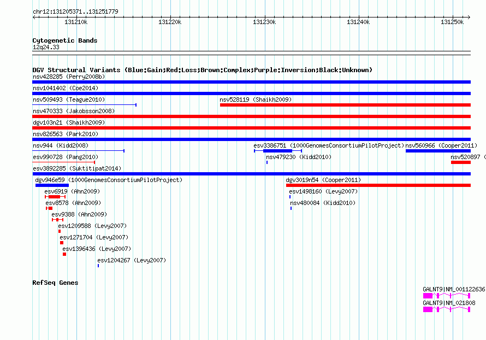This screenshot has height=340, width=486.
Task: Click the red esv1396436 marker
Action: (x=64, y=254)
